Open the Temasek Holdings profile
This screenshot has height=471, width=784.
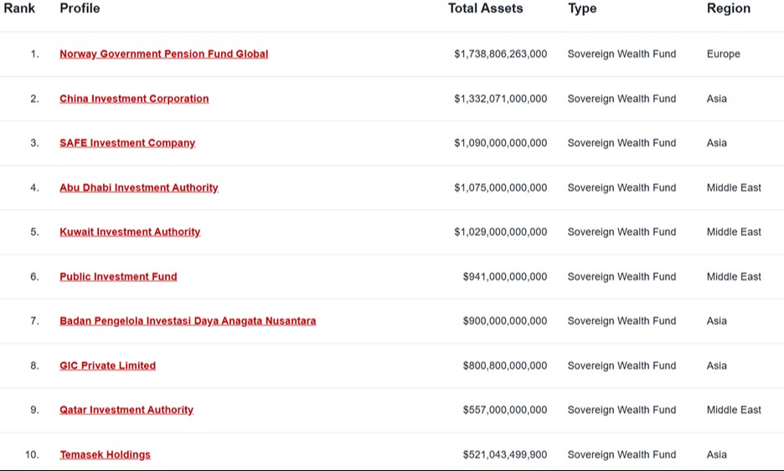(x=105, y=454)
